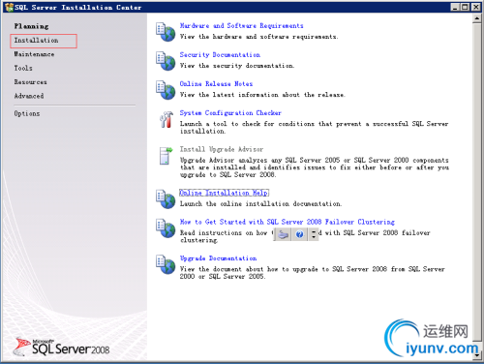Open the Online Release Notes link
The width and height of the screenshot is (484, 364).
[x=216, y=84]
